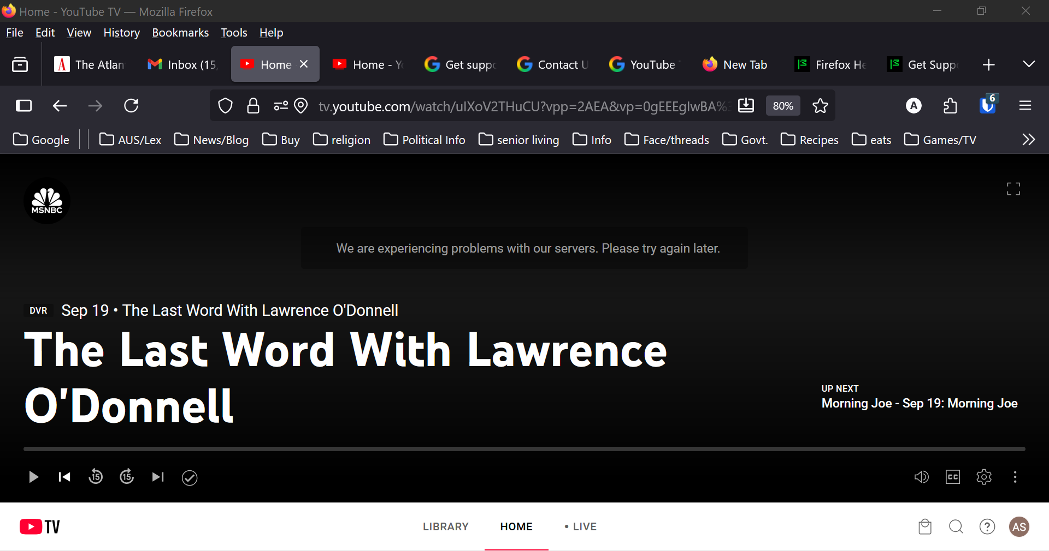Switch to the New Tab tab
This screenshot has height=551, width=1049.
tap(737, 65)
